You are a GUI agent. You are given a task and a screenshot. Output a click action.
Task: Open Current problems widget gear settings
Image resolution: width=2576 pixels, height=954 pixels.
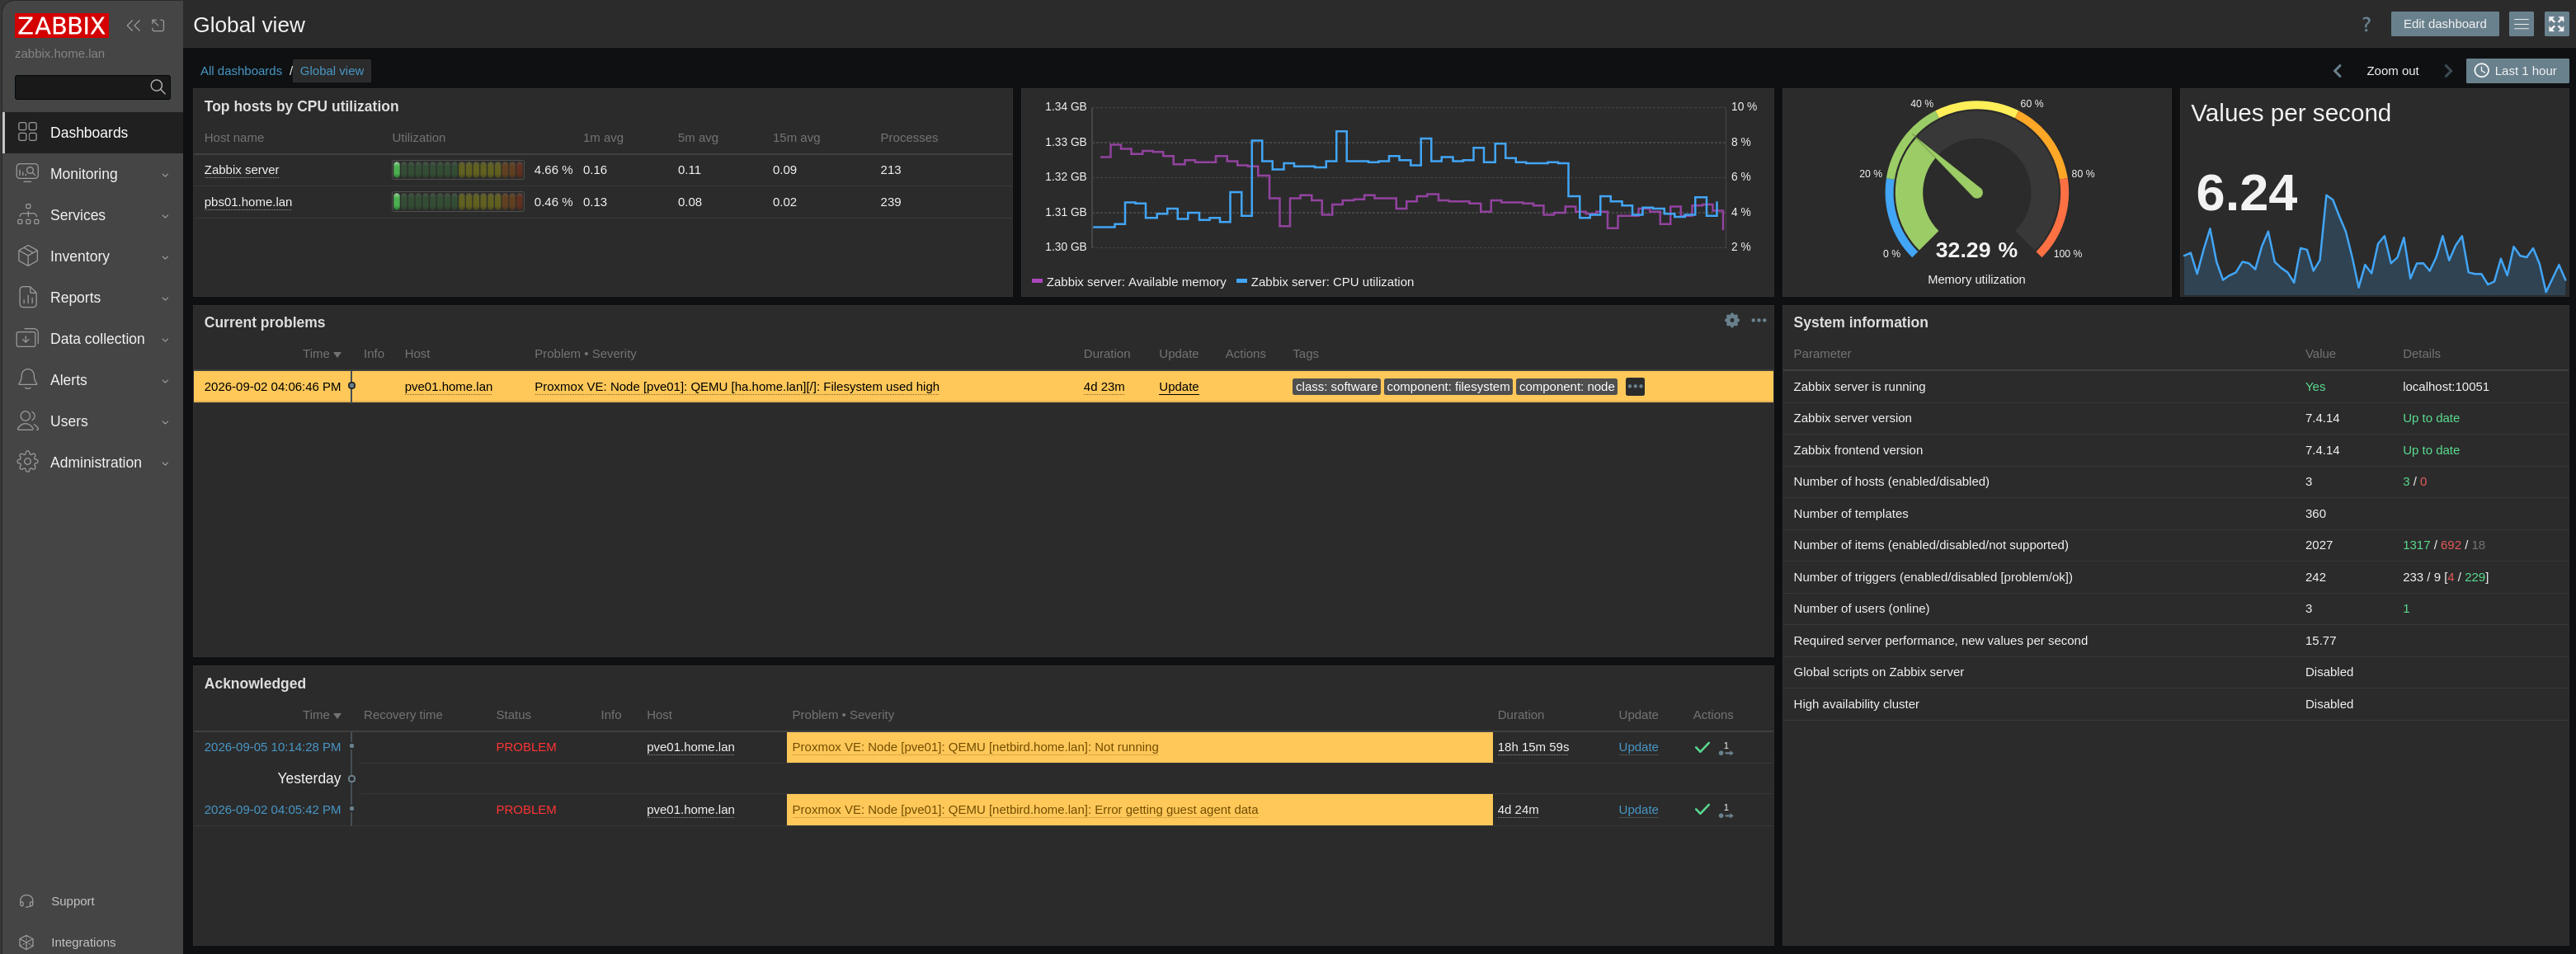[x=1732, y=320]
